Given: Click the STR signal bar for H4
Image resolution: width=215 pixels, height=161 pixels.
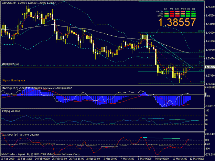Looking at the screenshot, I should point(193,14).
